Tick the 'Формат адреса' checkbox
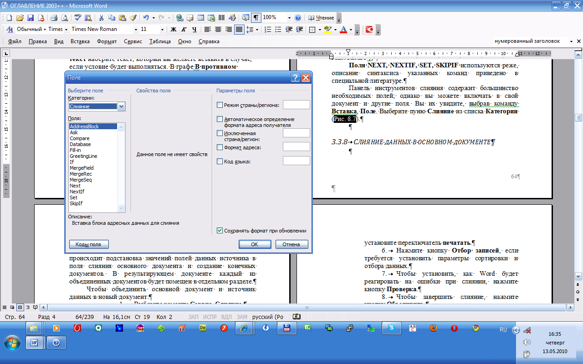583x364 pixels. coord(220,147)
